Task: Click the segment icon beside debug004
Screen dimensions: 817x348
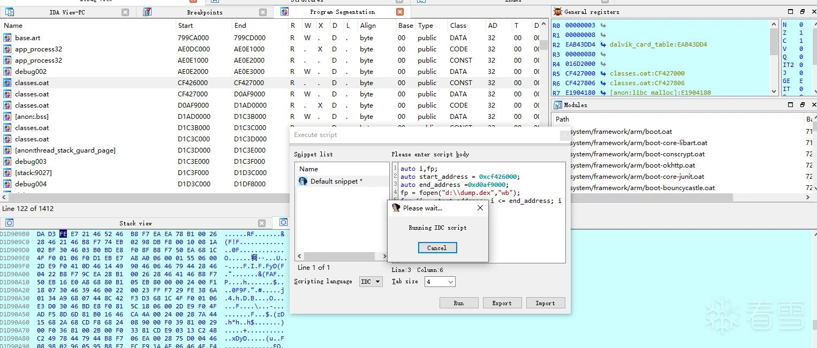Action: (7, 184)
